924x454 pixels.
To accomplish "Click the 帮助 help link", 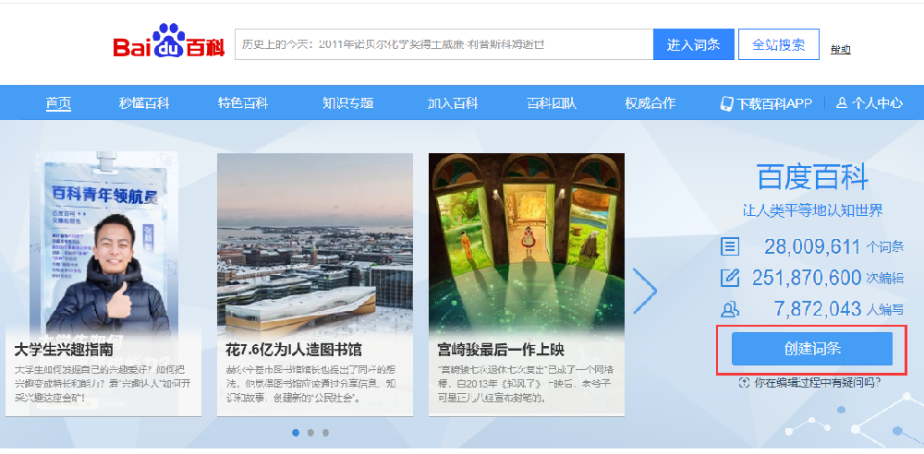I will 840,50.
